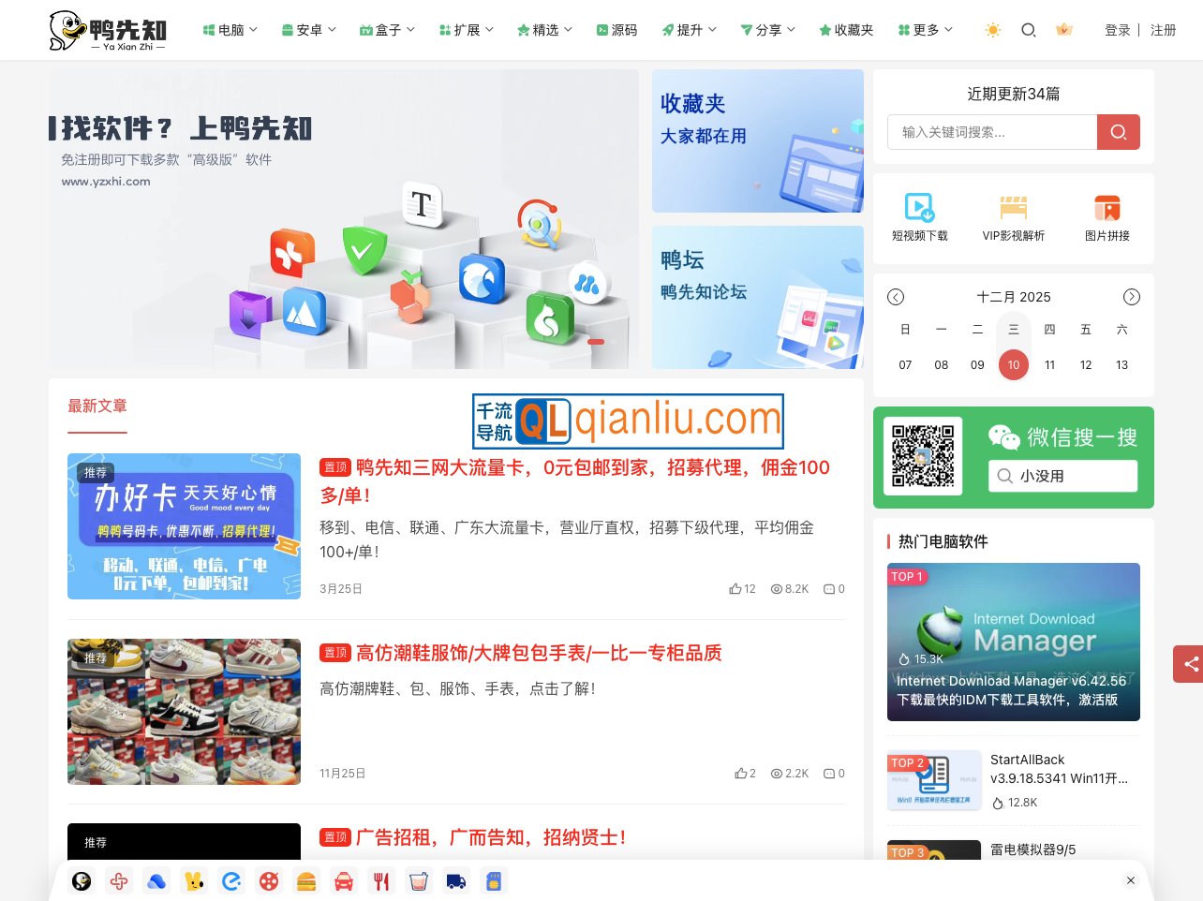Toggle the sun light/dark theme icon

[992, 30]
